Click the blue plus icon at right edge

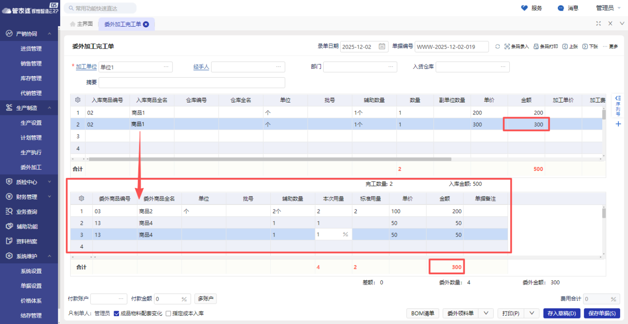pos(618,124)
